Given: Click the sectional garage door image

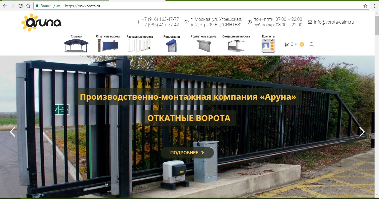Looking at the screenshot, I should click(x=236, y=46).
